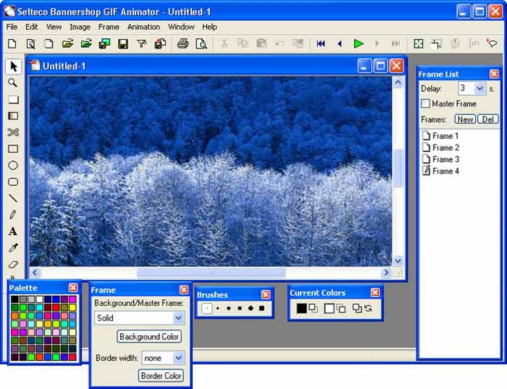This screenshot has height=389, width=507.
Task: Select the arrow pointer tool
Action: [13, 66]
